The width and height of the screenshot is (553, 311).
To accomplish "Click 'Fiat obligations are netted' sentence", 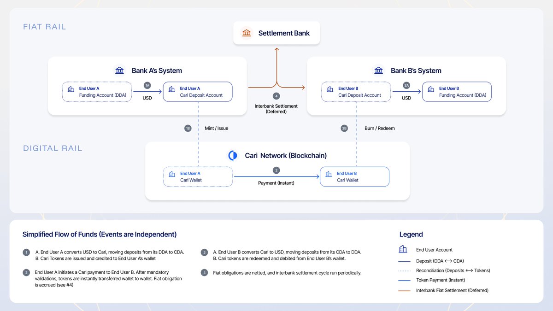I will [x=287, y=273].
